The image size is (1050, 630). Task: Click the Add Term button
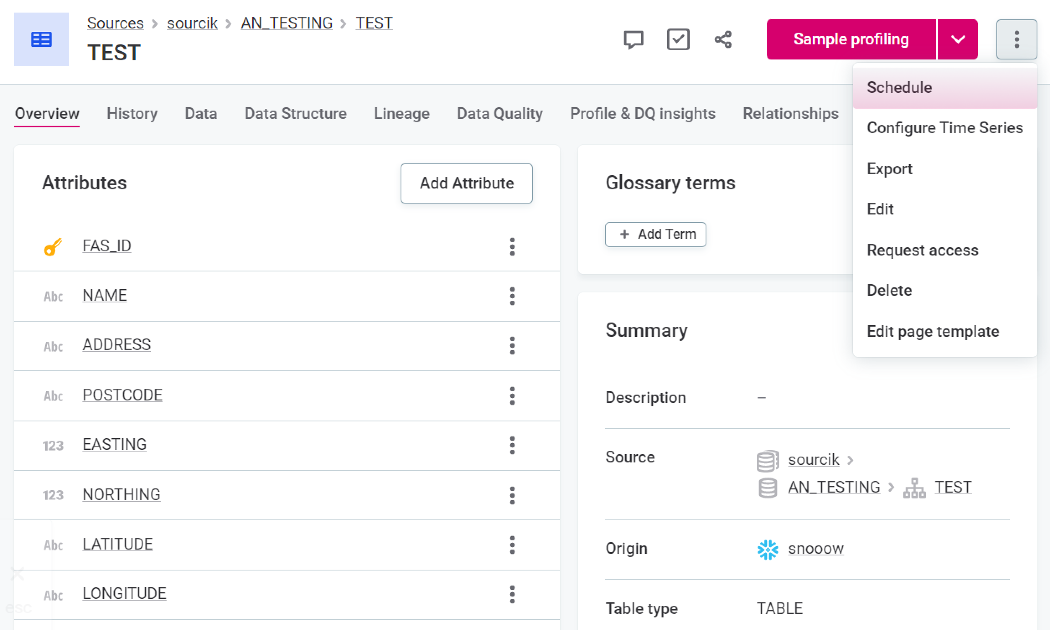(x=655, y=234)
